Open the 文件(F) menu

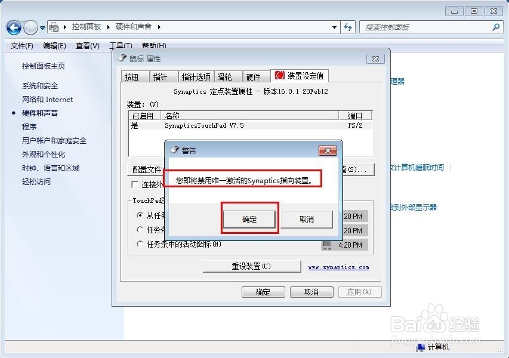coord(21,46)
